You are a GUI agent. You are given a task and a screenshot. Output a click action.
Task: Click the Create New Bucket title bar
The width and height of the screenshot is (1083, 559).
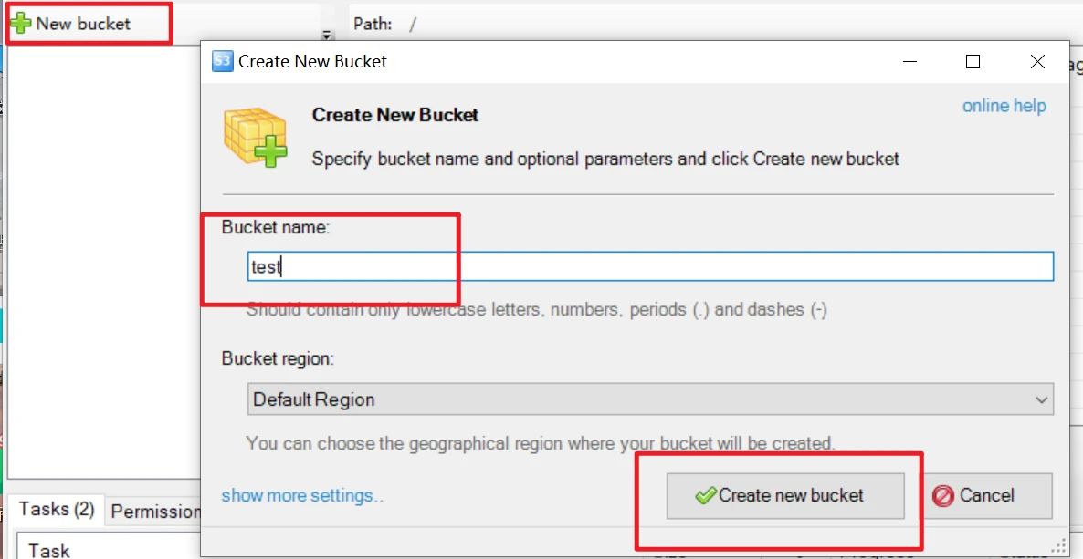pos(548,61)
